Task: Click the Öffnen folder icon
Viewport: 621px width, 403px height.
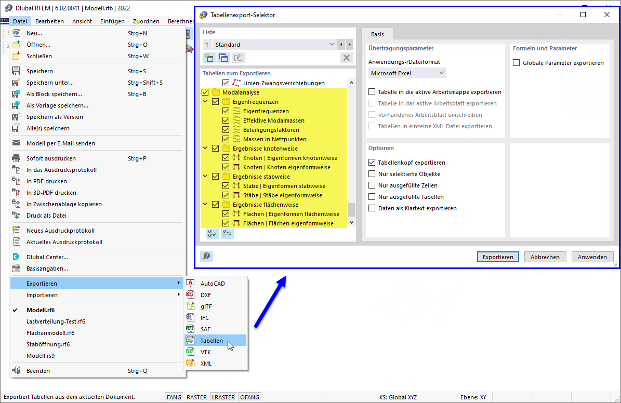Action: [16, 44]
